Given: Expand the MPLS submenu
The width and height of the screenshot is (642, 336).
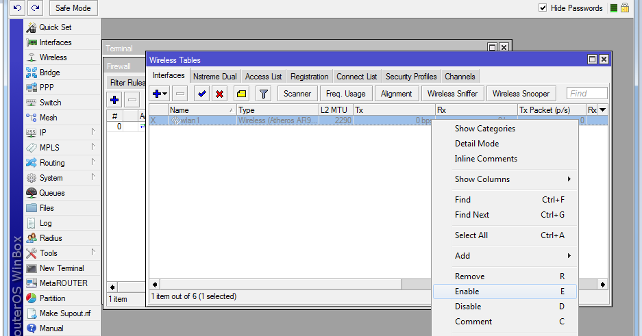Looking at the screenshot, I should (93, 146).
